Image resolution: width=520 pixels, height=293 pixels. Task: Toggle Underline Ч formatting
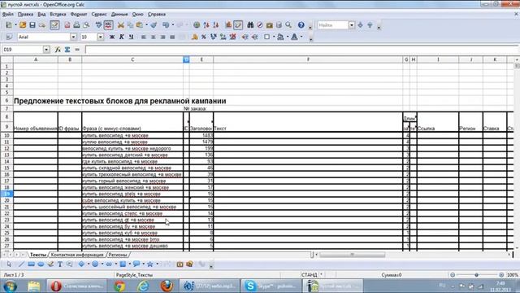(x=131, y=37)
